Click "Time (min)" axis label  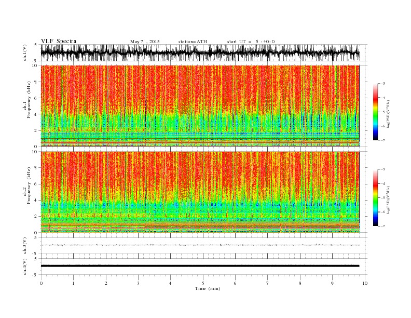[x=208, y=288]
